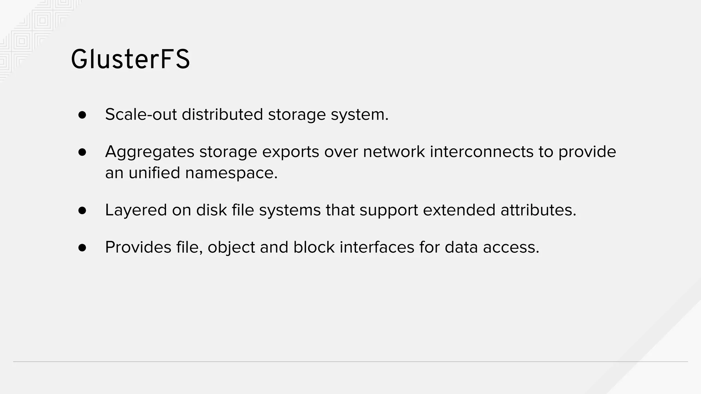The image size is (701, 394).
Task: Click the word "Layered" in third bullet
Action: click(136, 210)
